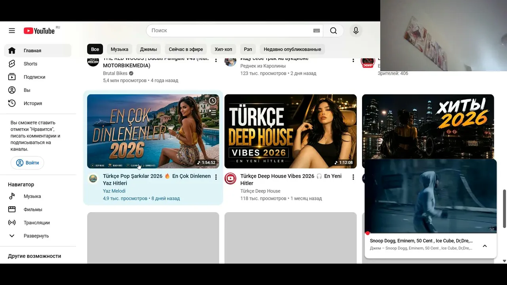Expand the sidebar with Развернуть
The height and width of the screenshot is (285, 507).
pyautogui.click(x=38, y=236)
